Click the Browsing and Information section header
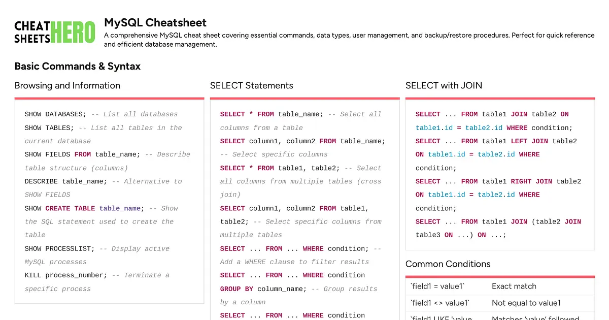 click(67, 85)
